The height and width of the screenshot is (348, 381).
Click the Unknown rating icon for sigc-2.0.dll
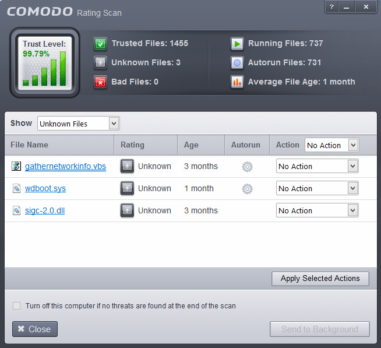[x=127, y=210]
